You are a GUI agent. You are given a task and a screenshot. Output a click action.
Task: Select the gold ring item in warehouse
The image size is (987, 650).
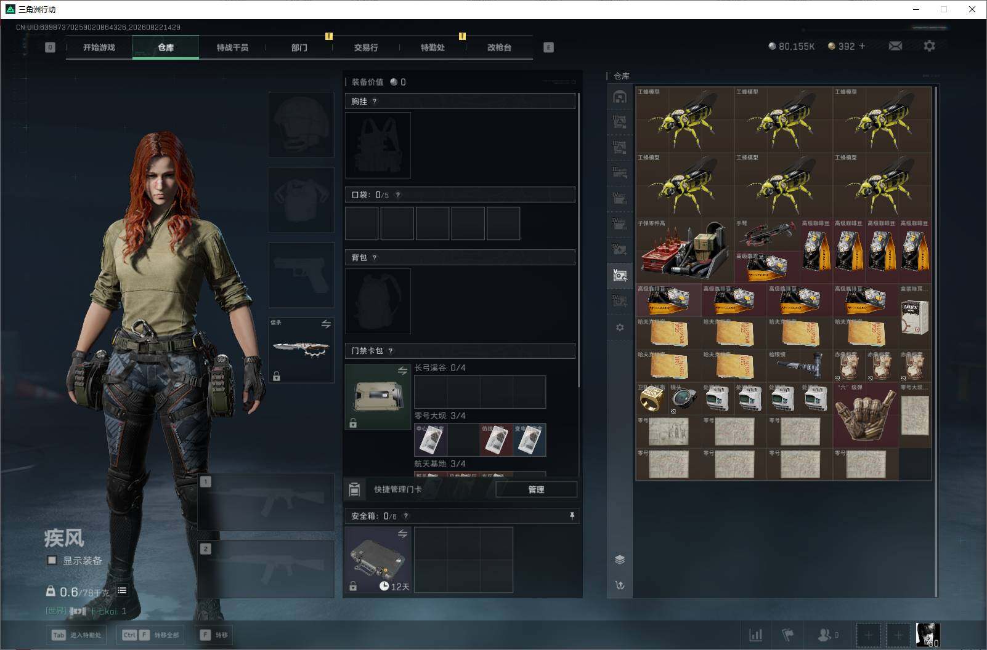(652, 399)
